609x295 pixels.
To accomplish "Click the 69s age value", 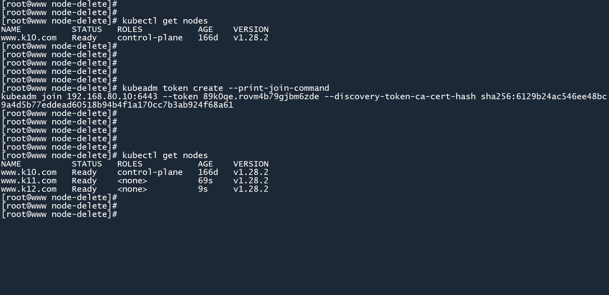I will click(205, 181).
